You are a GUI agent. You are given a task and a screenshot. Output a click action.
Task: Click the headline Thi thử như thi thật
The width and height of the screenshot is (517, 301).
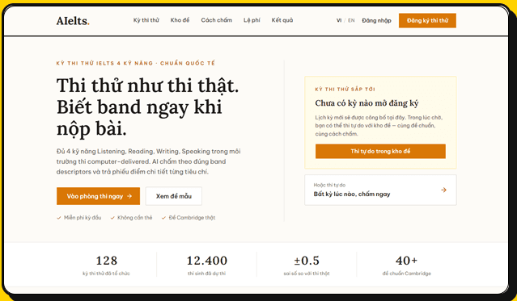[147, 86]
